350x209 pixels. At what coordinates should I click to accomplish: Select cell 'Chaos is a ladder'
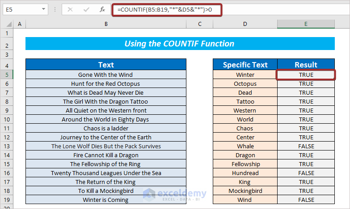106,128
